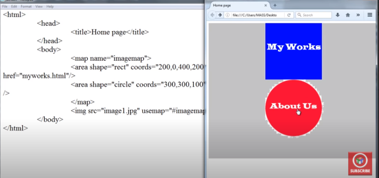Open the Help menu in Notepad
Viewport: 379px width, 178px height.
50,7
